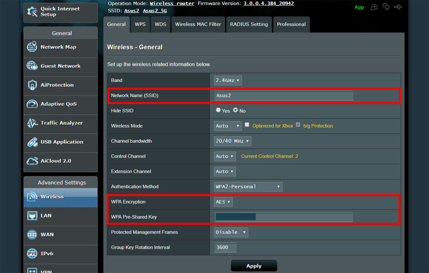Viewport: 429px width, 273px height.
Task: Apply the wireless settings
Action: [x=253, y=265]
